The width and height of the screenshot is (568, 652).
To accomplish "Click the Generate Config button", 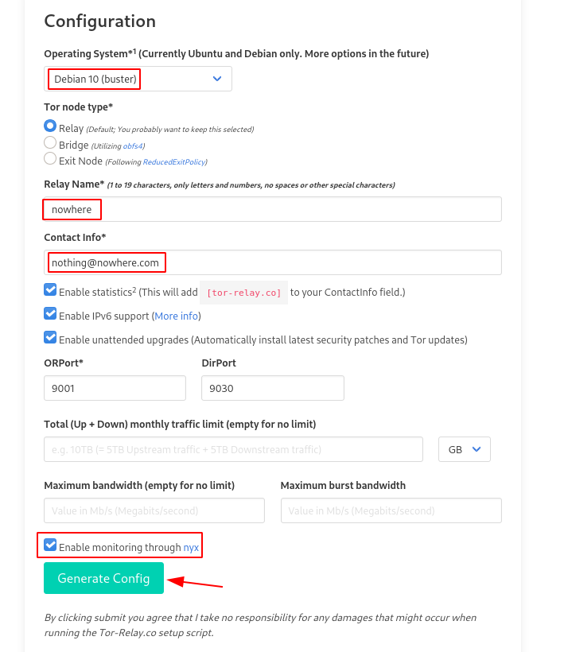I will [103, 578].
